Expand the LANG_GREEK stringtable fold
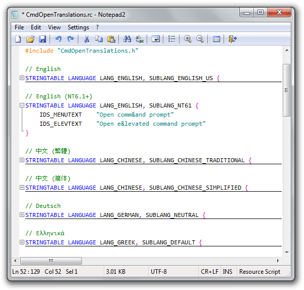 point(22,242)
